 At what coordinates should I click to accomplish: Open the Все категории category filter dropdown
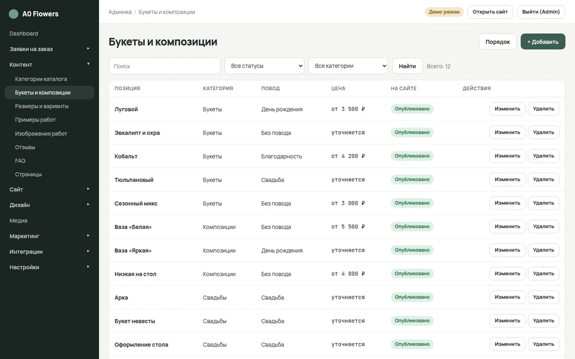click(348, 66)
